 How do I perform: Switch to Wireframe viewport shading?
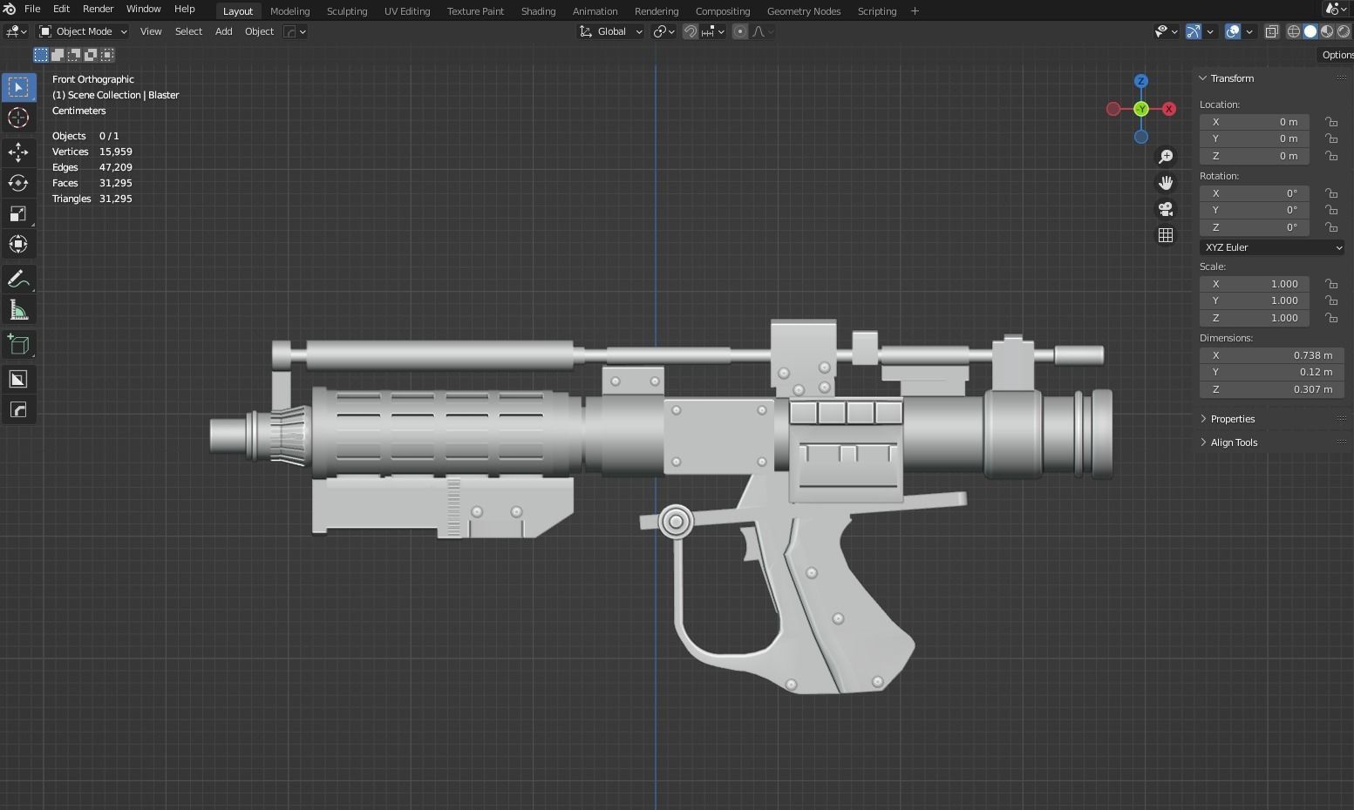(1294, 31)
